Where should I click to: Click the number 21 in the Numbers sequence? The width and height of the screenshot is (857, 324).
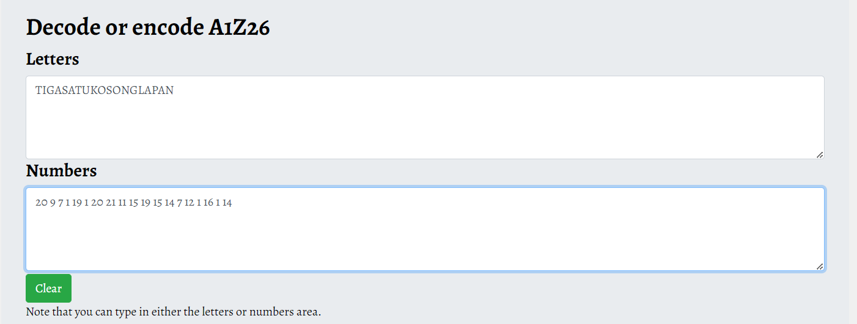(111, 203)
